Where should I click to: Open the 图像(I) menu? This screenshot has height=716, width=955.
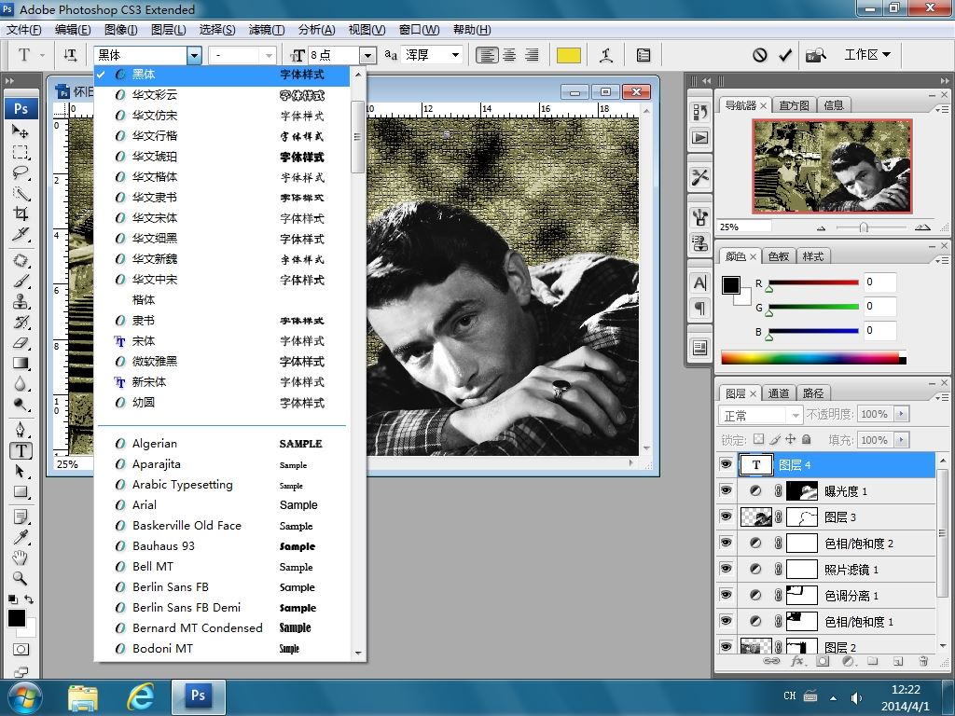click(x=121, y=30)
